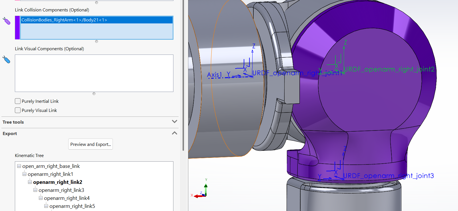Image resolution: width=458 pixels, height=211 pixels.
Task: Select openarm_right_link4 in Kinematic Tree
Action: (67, 198)
